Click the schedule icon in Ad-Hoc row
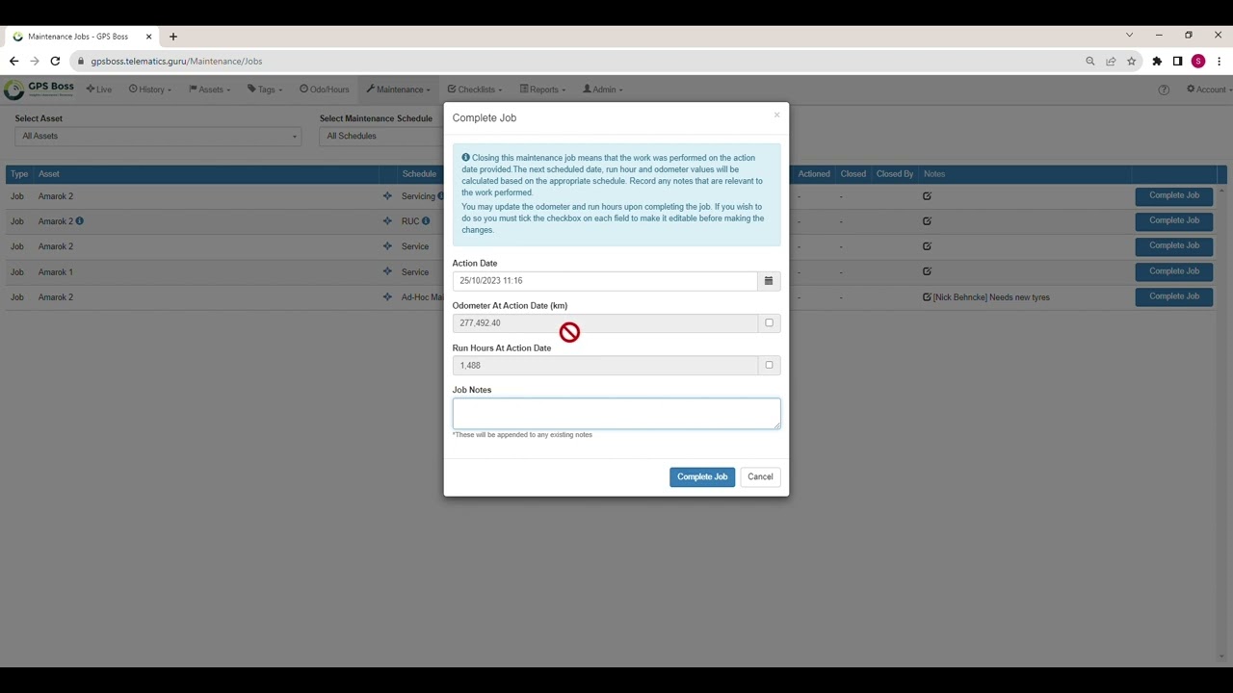Image resolution: width=1233 pixels, height=693 pixels. [x=387, y=297]
